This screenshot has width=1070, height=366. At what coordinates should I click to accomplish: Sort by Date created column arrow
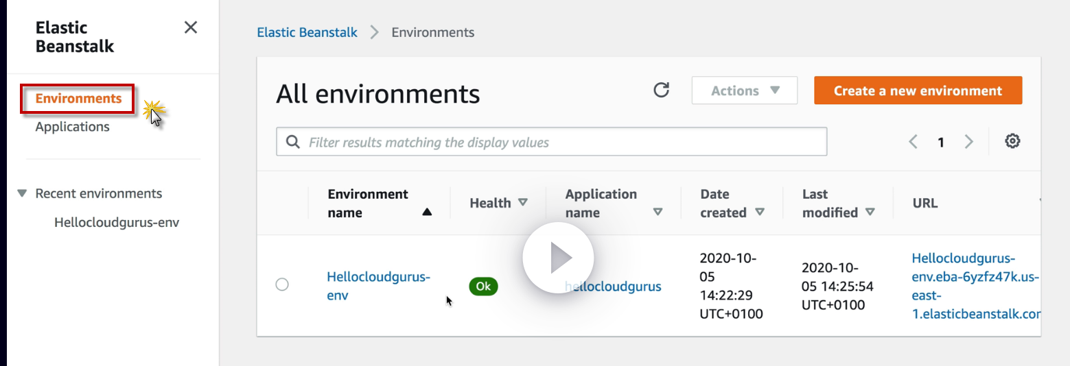pyautogui.click(x=760, y=212)
